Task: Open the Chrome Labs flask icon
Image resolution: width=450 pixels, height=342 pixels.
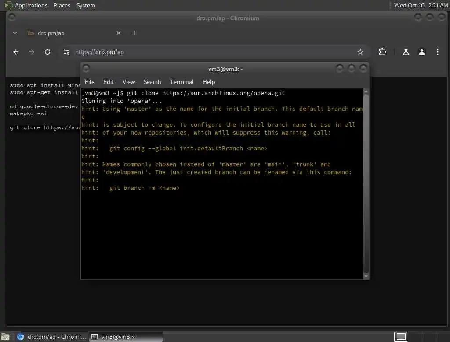Action: 406,52
